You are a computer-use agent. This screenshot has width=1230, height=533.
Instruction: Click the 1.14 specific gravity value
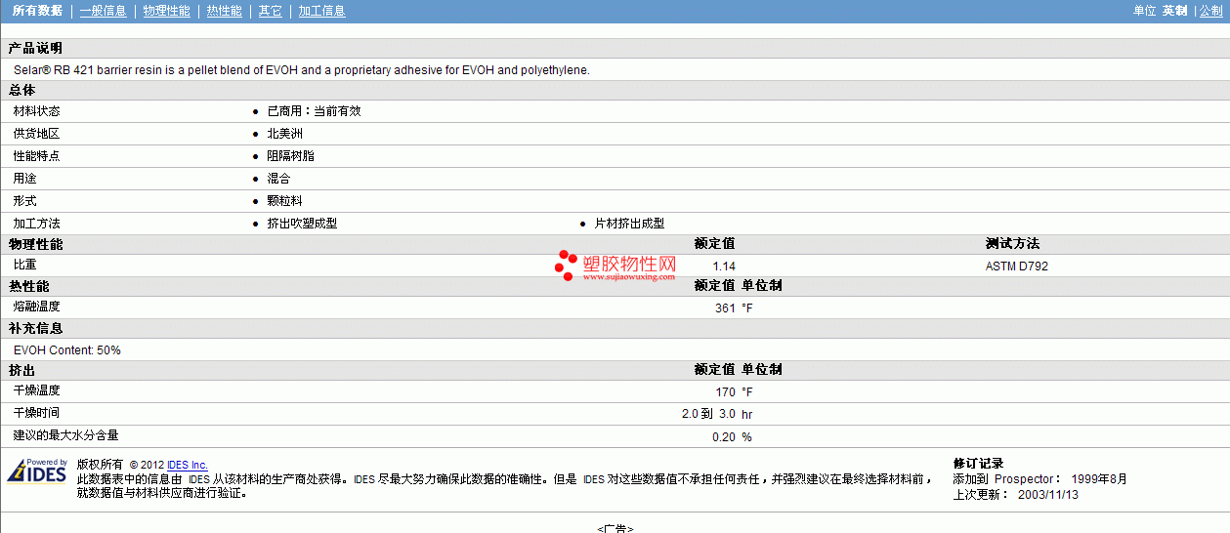[724, 266]
